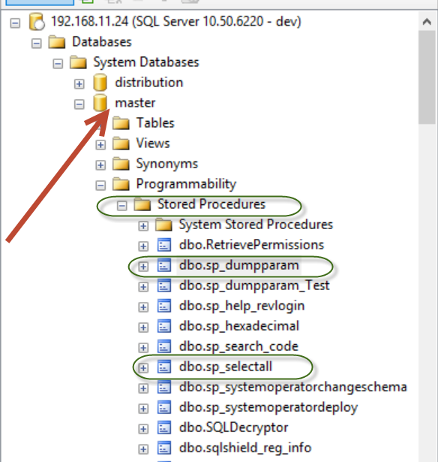Click the dbo.SQLDecryptor procedure icon
The height and width of the screenshot is (462, 438).
(x=164, y=428)
